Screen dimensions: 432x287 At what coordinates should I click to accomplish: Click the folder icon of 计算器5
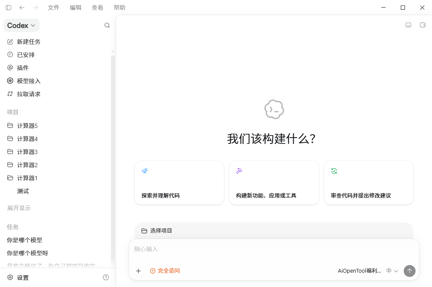click(10, 125)
